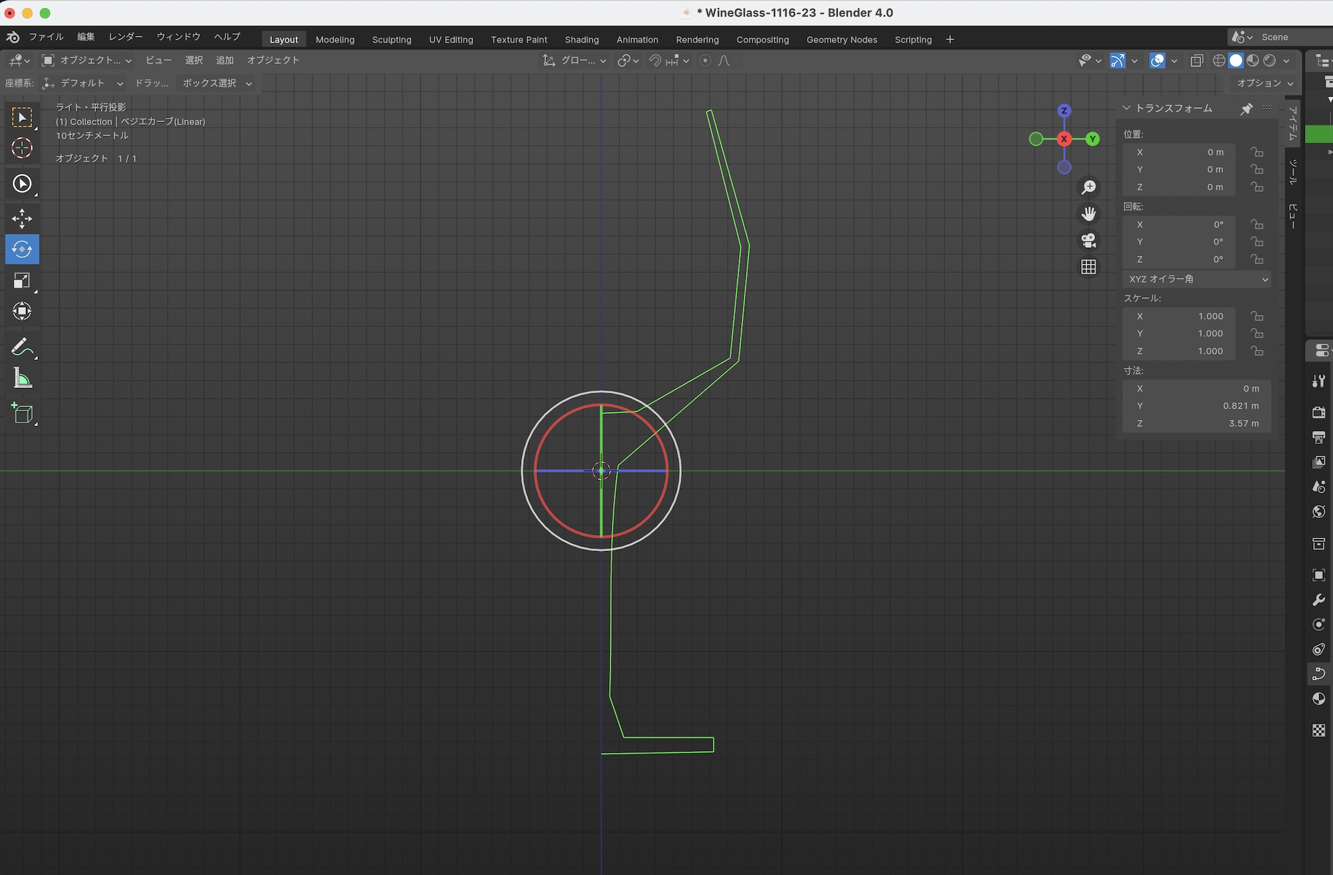Open the XYZ オイラー角 rotation mode dropdown
This screenshot has height=875, width=1333.
point(1197,279)
